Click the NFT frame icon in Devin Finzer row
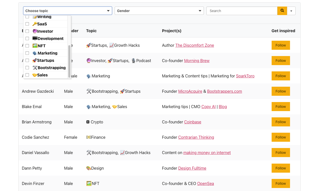The height and width of the screenshot is (191, 320). [x=89, y=183]
